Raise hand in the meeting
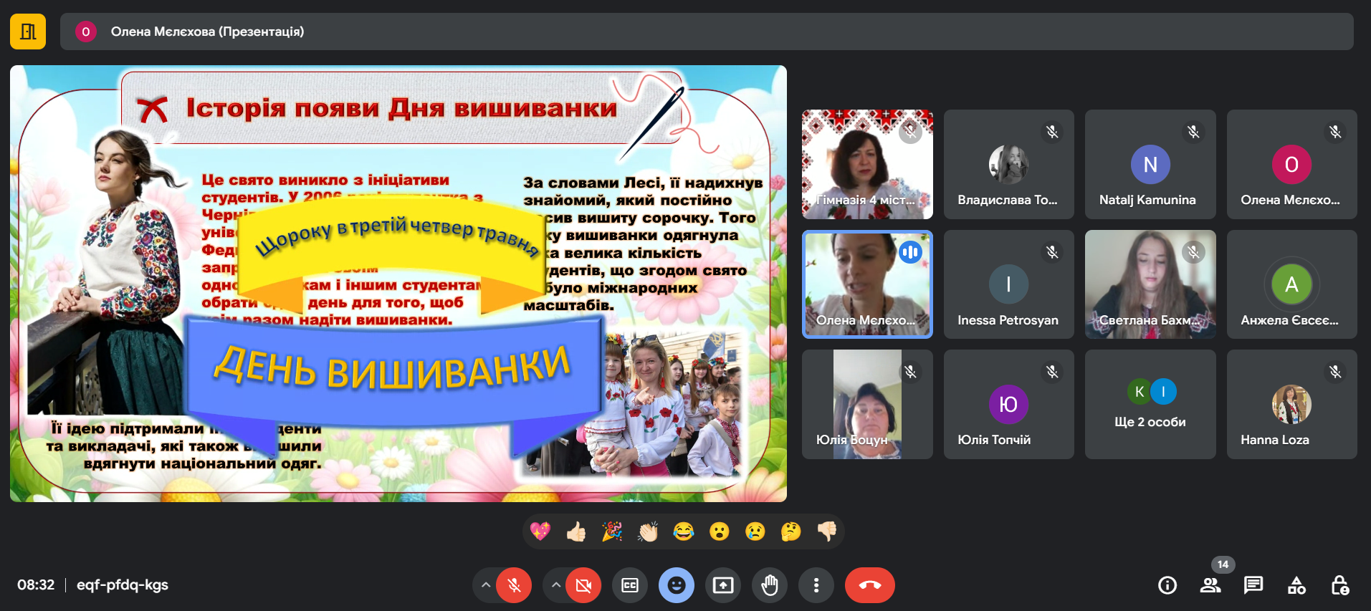Viewport: 1371px width, 611px height. click(769, 585)
